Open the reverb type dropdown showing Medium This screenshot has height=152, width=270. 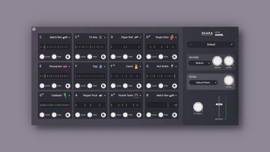tap(200, 63)
